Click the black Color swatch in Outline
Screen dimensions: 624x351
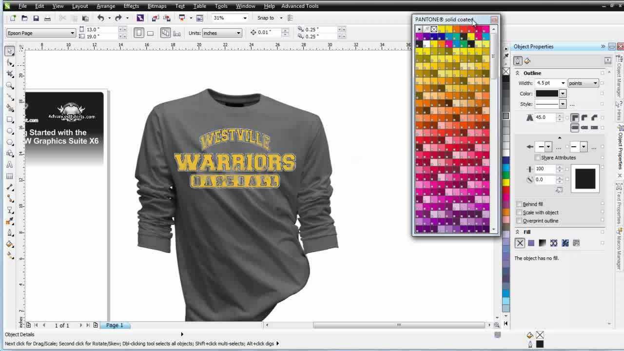coord(547,94)
